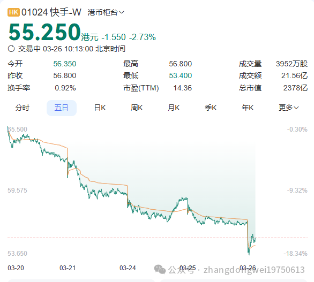Click the trading time 03-26 10:13:00 text
Screen dimensions: 314x282
pyautogui.click(x=68, y=49)
